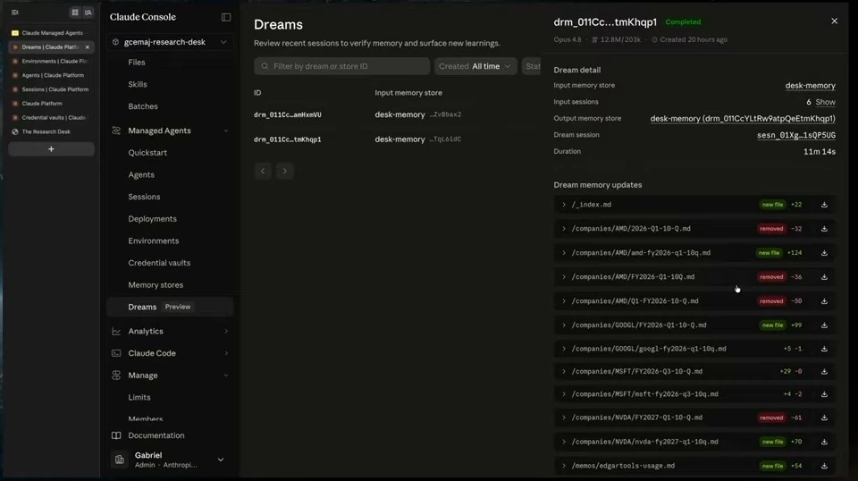Click the Analytics chart icon

pyautogui.click(x=116, y=331)
